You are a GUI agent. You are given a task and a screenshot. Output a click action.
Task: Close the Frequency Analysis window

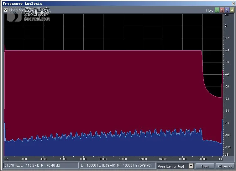(x=233, y=3)
